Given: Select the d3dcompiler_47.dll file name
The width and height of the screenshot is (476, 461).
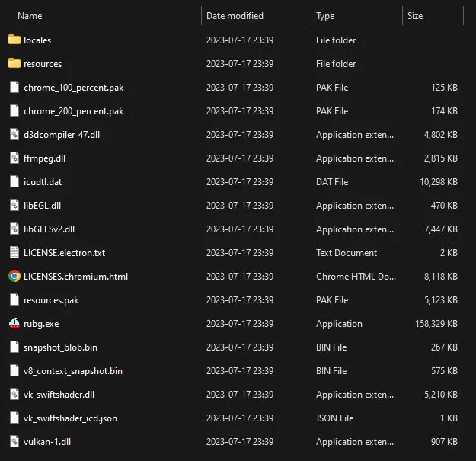Looking at the screenshot, I should tap(62, 135).
